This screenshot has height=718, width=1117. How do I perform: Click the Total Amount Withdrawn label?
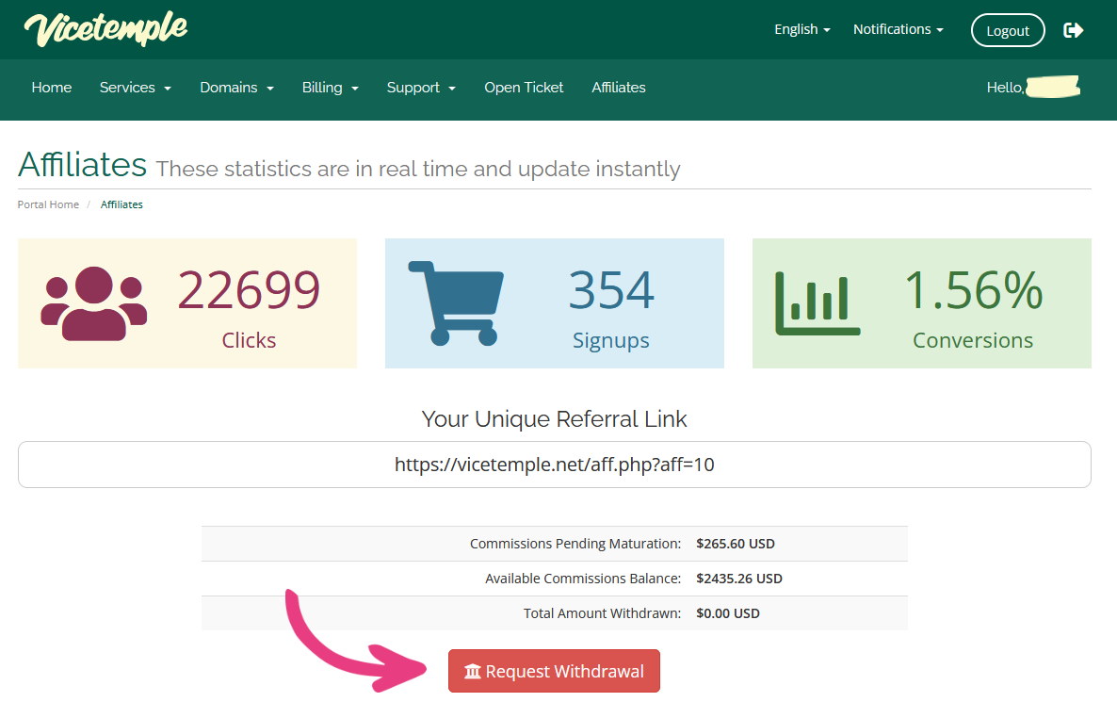(x=603, y=613)
